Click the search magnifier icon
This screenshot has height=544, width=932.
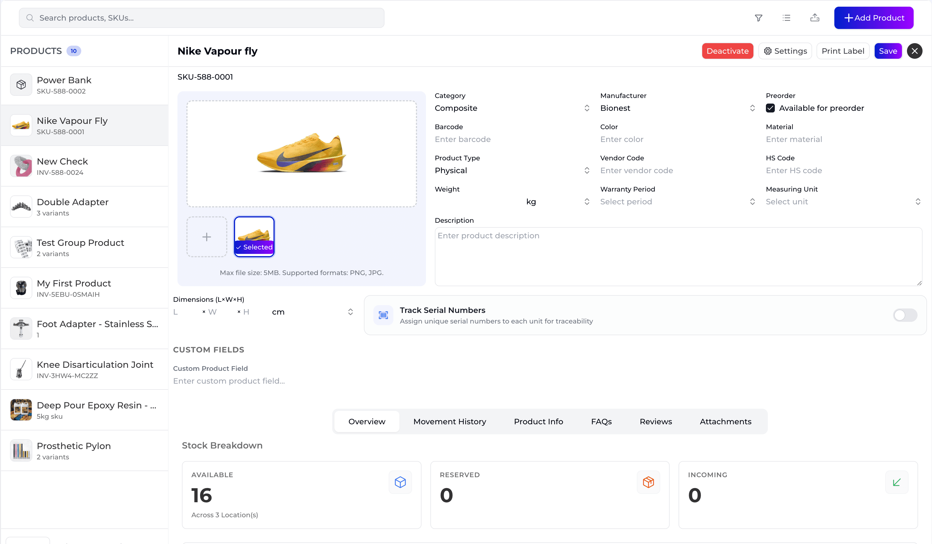click(x=30, y=18)
